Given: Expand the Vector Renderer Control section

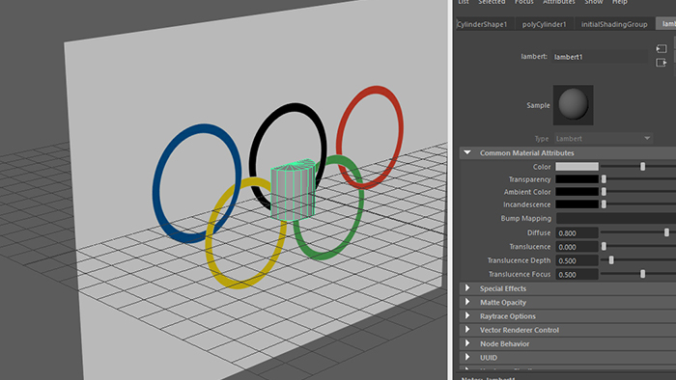Looking at the screenshot, I should pos(467,330).
